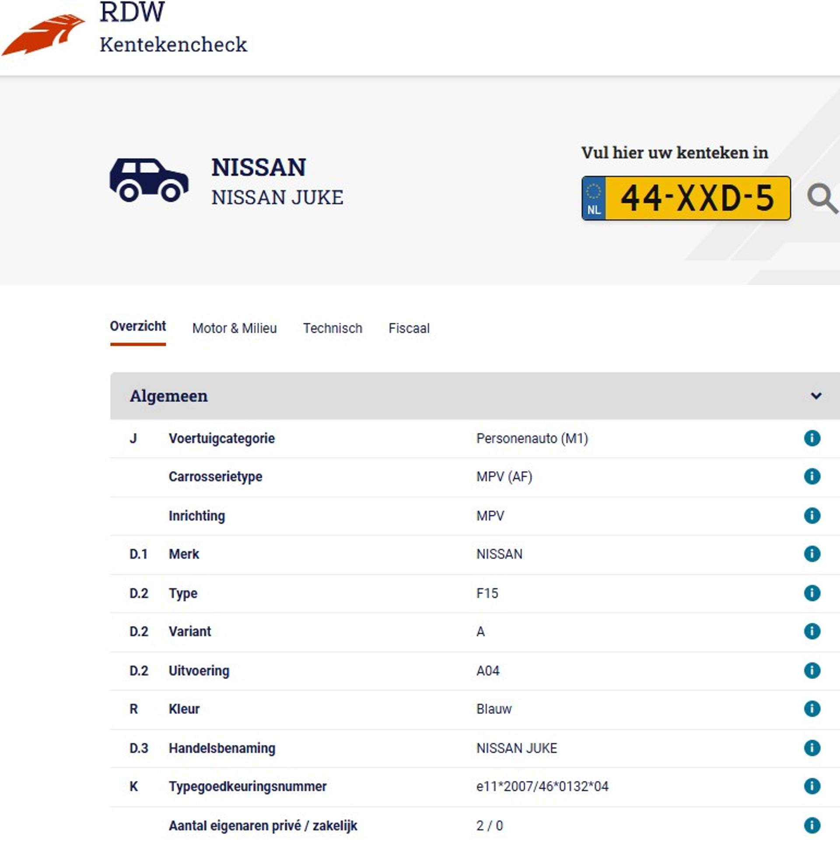
Task: Click the 'D.1' field code
Action: 138,554
